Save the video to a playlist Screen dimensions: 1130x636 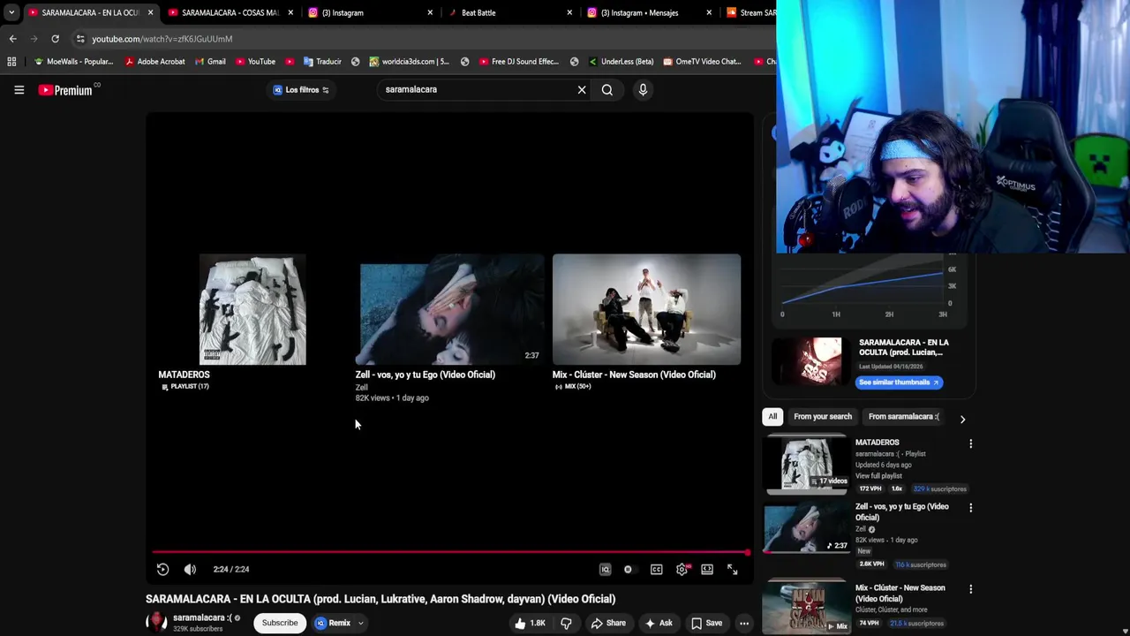(706, 624)
